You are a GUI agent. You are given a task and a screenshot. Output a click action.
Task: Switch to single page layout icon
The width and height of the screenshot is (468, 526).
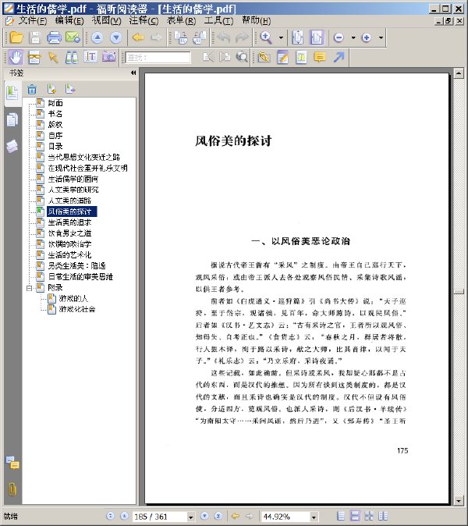click(x=341, y=516)
